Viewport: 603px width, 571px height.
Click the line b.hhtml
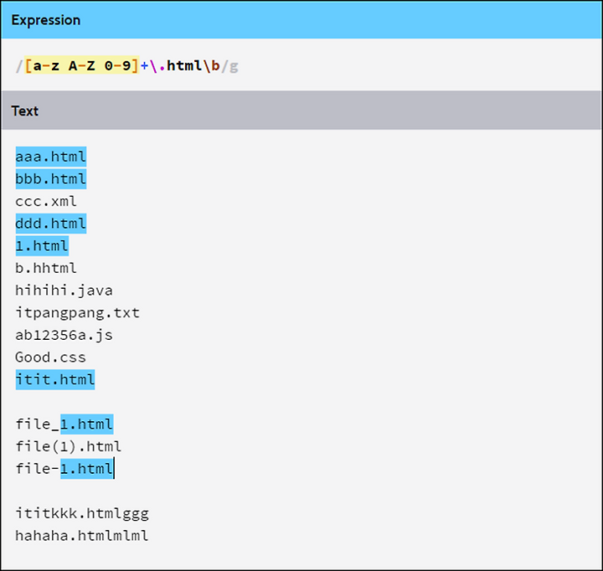pyautogui.click(x=46, y=268)
